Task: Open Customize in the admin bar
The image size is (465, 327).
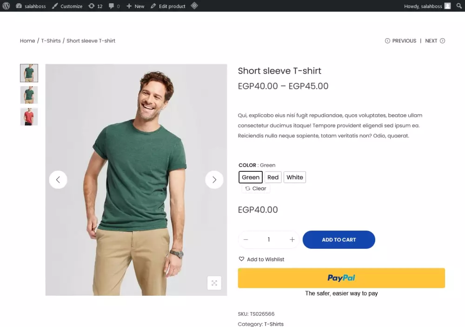Action: tap(67, 6)
